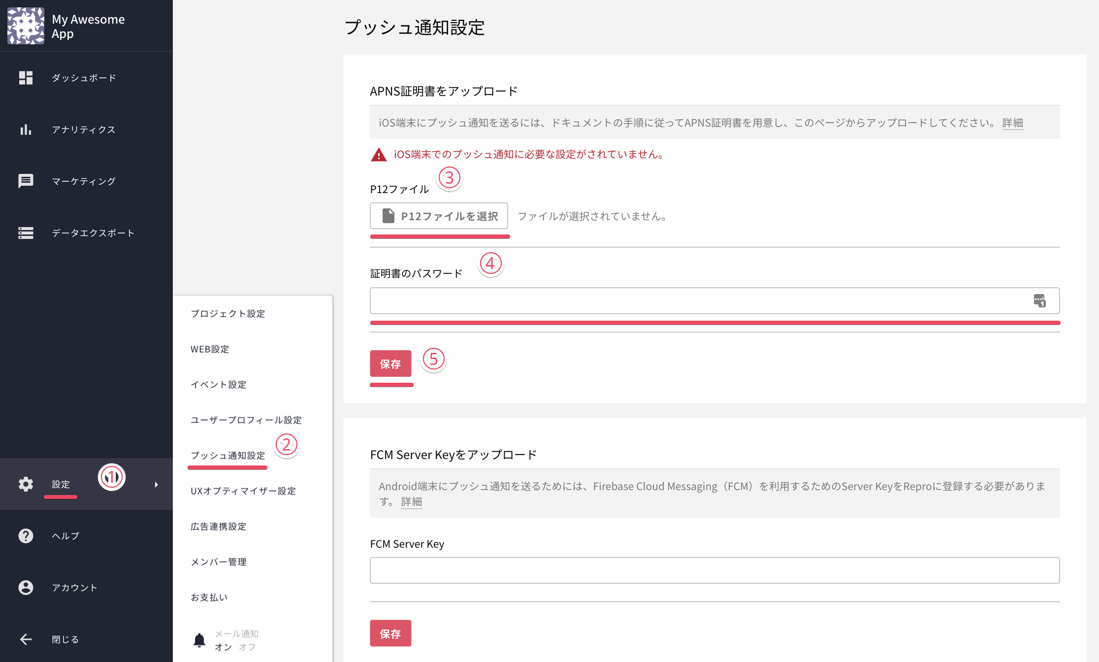Focus the 証明書のパスワード input field
Viewport: 1099px width, 662px height.
714,300
